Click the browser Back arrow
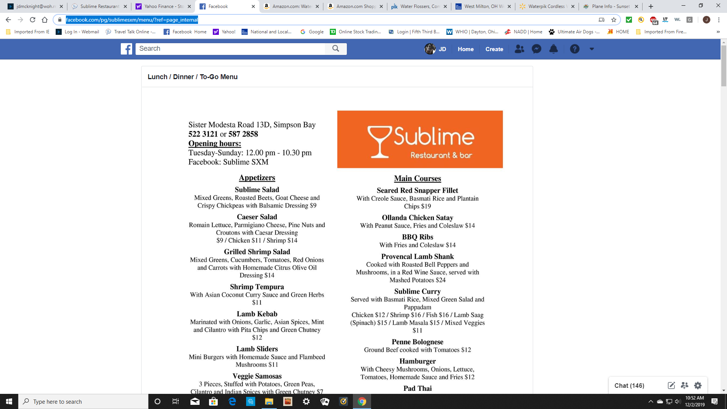This screenshot has height=409, width=727. pyautogui.click(x=8, y=20)
